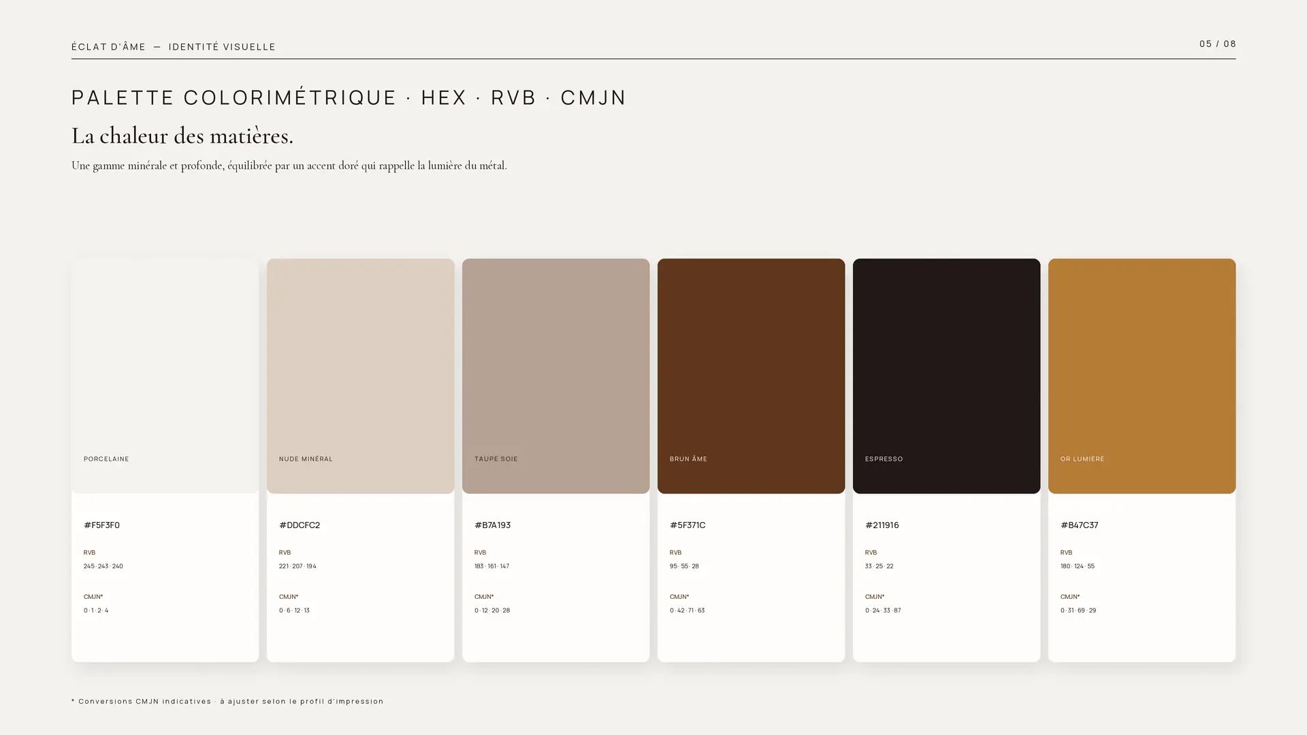Click CMJN value 0 · 42 · 71 · 63
The height and width of the screenshot is (735, 1307).
[x=687, y=610]
